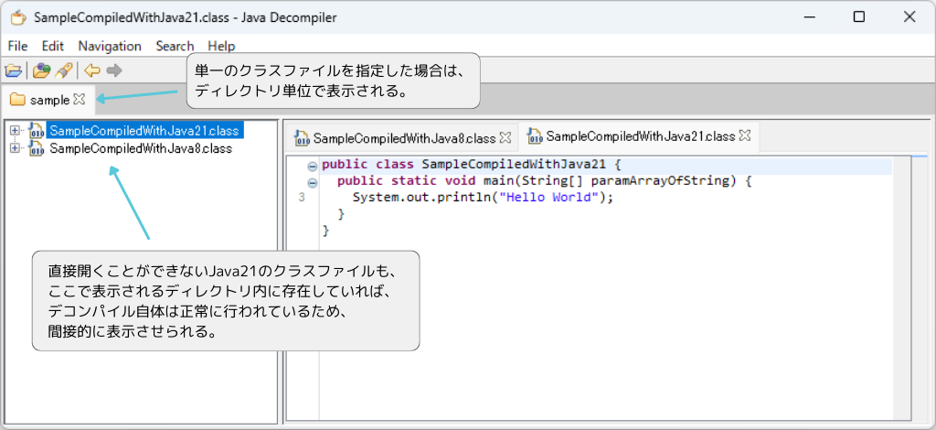Image resolution: width=936 pixels, height=430 pixels.
Task: Select SampleCompiledWithJava8.class in the file tree
Action: [141, 148]
